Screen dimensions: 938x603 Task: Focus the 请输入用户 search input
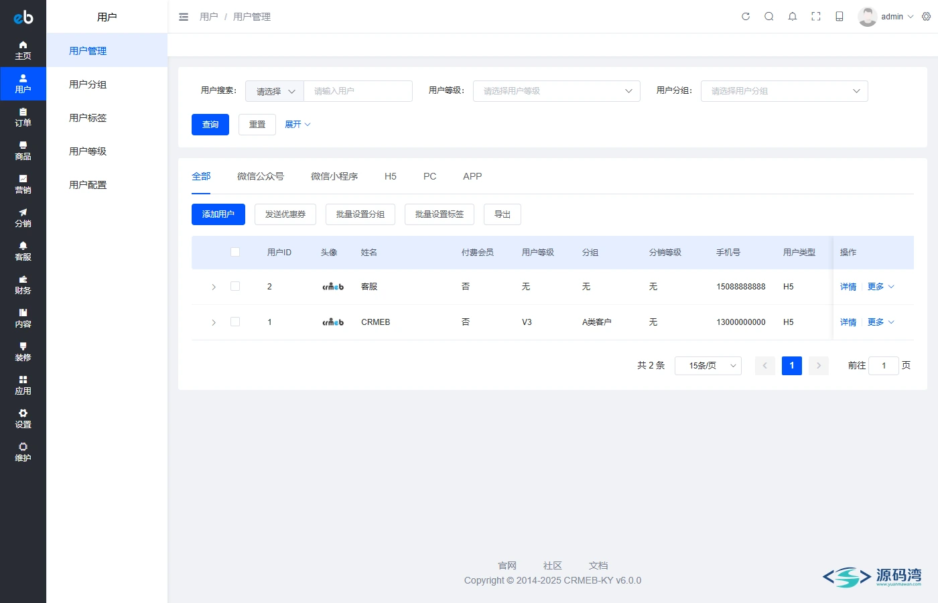pos(358,91)
